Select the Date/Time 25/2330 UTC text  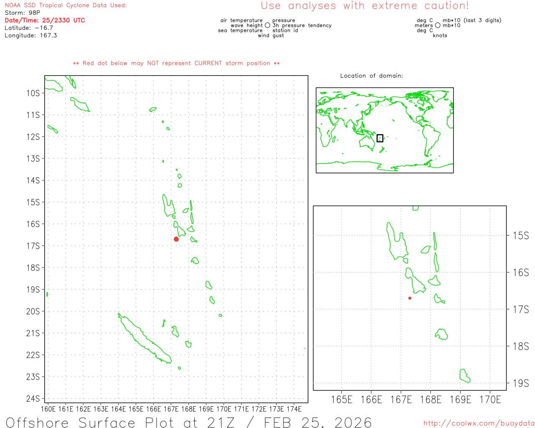coord(45,20)
